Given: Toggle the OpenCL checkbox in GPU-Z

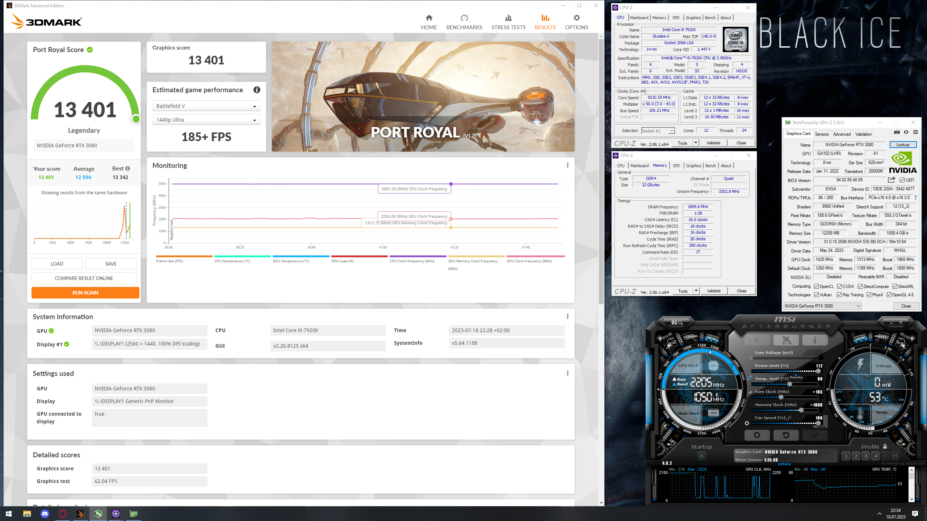Looking at the screenshot, I should (816, 287).
